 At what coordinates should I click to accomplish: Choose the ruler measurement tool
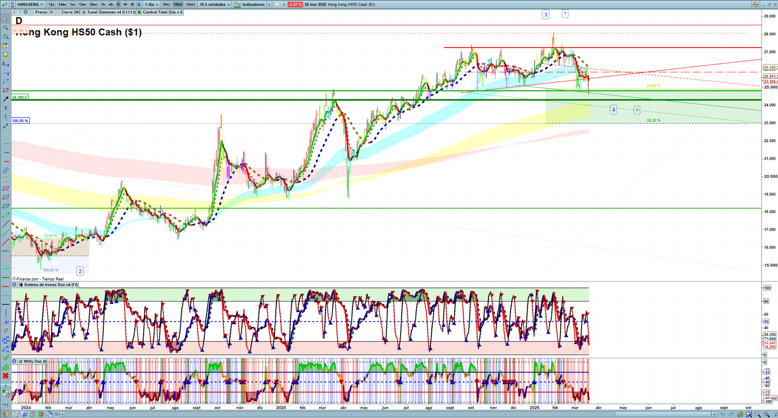[5, 170]
